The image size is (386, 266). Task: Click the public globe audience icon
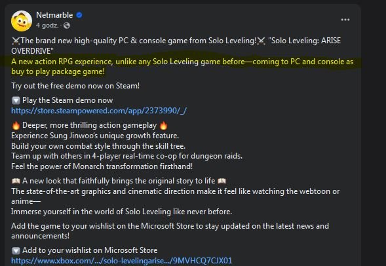[66, 26]
